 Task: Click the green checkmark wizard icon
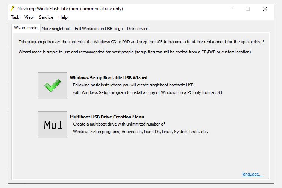(x=52, y=86)
